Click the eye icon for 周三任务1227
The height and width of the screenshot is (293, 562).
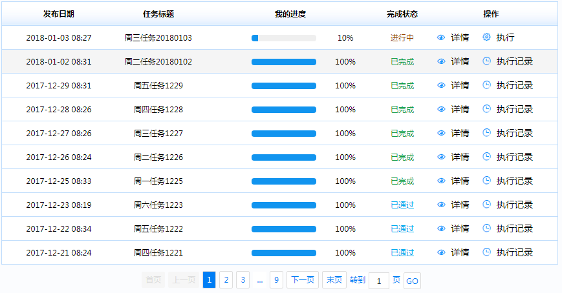442,133
